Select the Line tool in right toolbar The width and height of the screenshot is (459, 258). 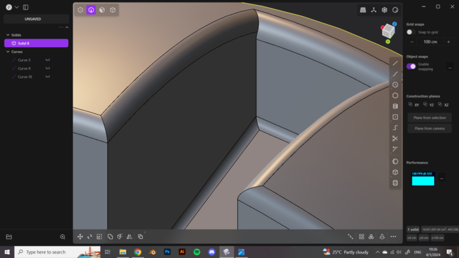tap(395, 63)
